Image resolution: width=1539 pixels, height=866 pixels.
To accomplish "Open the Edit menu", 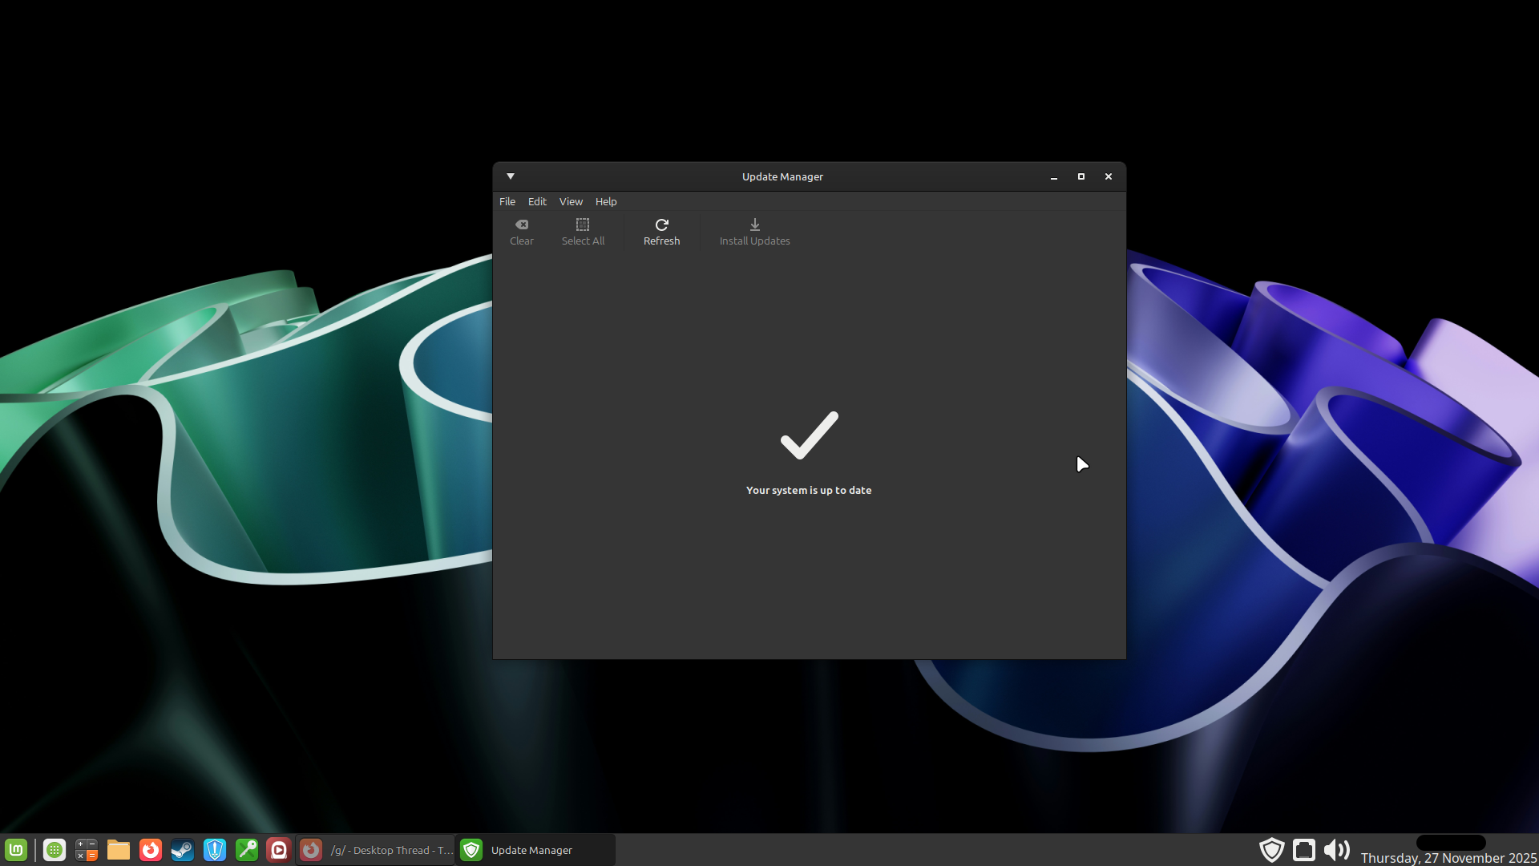I will 537,201.
